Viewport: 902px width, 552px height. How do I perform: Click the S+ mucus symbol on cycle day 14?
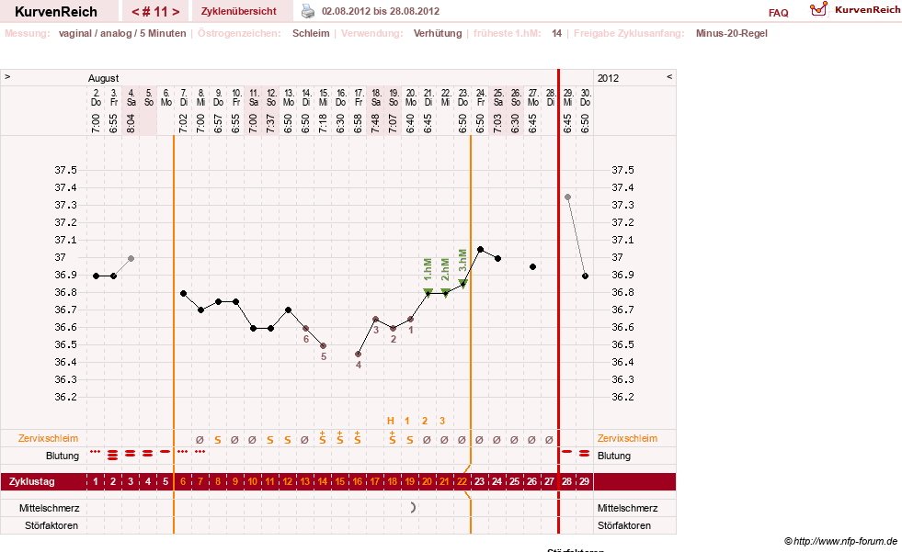click(x=323, y=438)
